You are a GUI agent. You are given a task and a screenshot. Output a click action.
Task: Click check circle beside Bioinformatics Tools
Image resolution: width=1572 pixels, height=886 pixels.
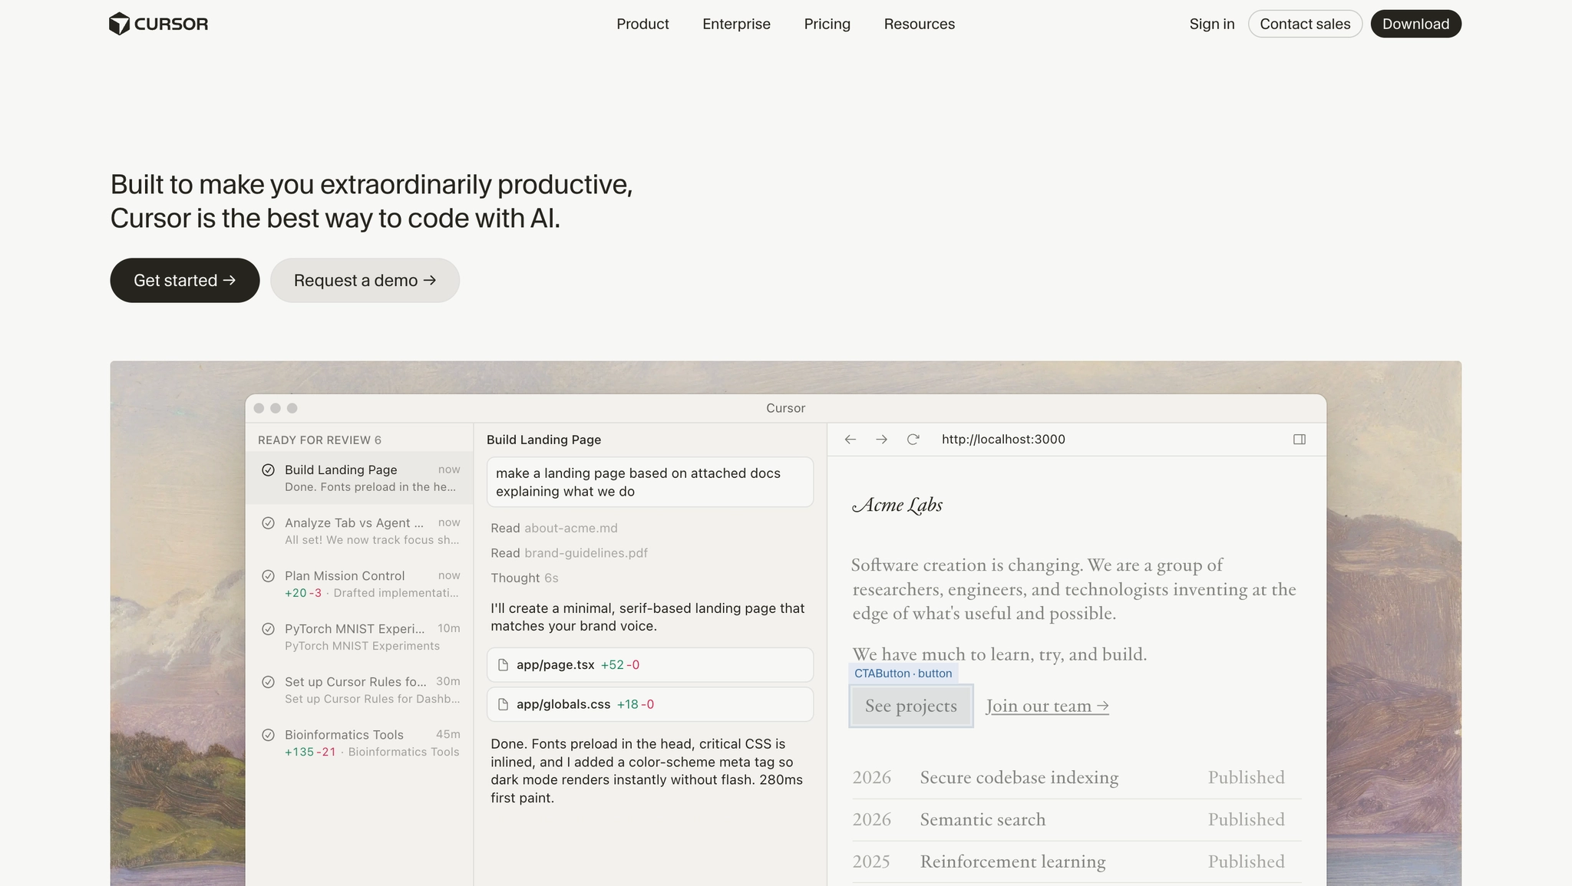(268, 735)
